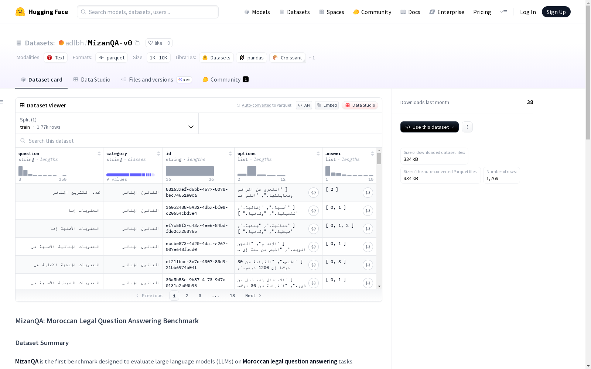Go to the Next page of rows
Viewport: 591px width, 369px height.
pyautogui.click(x=253, y=296)
